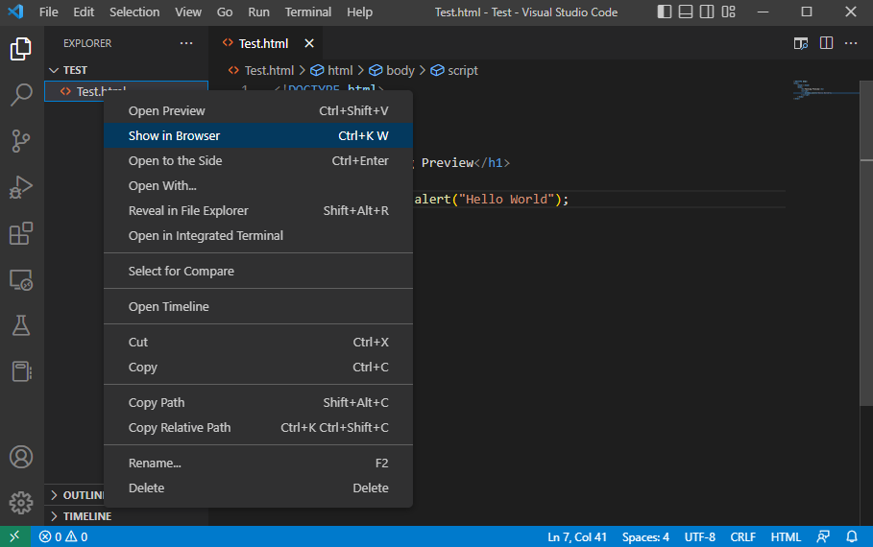Open editor More Actions ellipsis
This screenshot has height=547, width=873.
tap(851, 43)
